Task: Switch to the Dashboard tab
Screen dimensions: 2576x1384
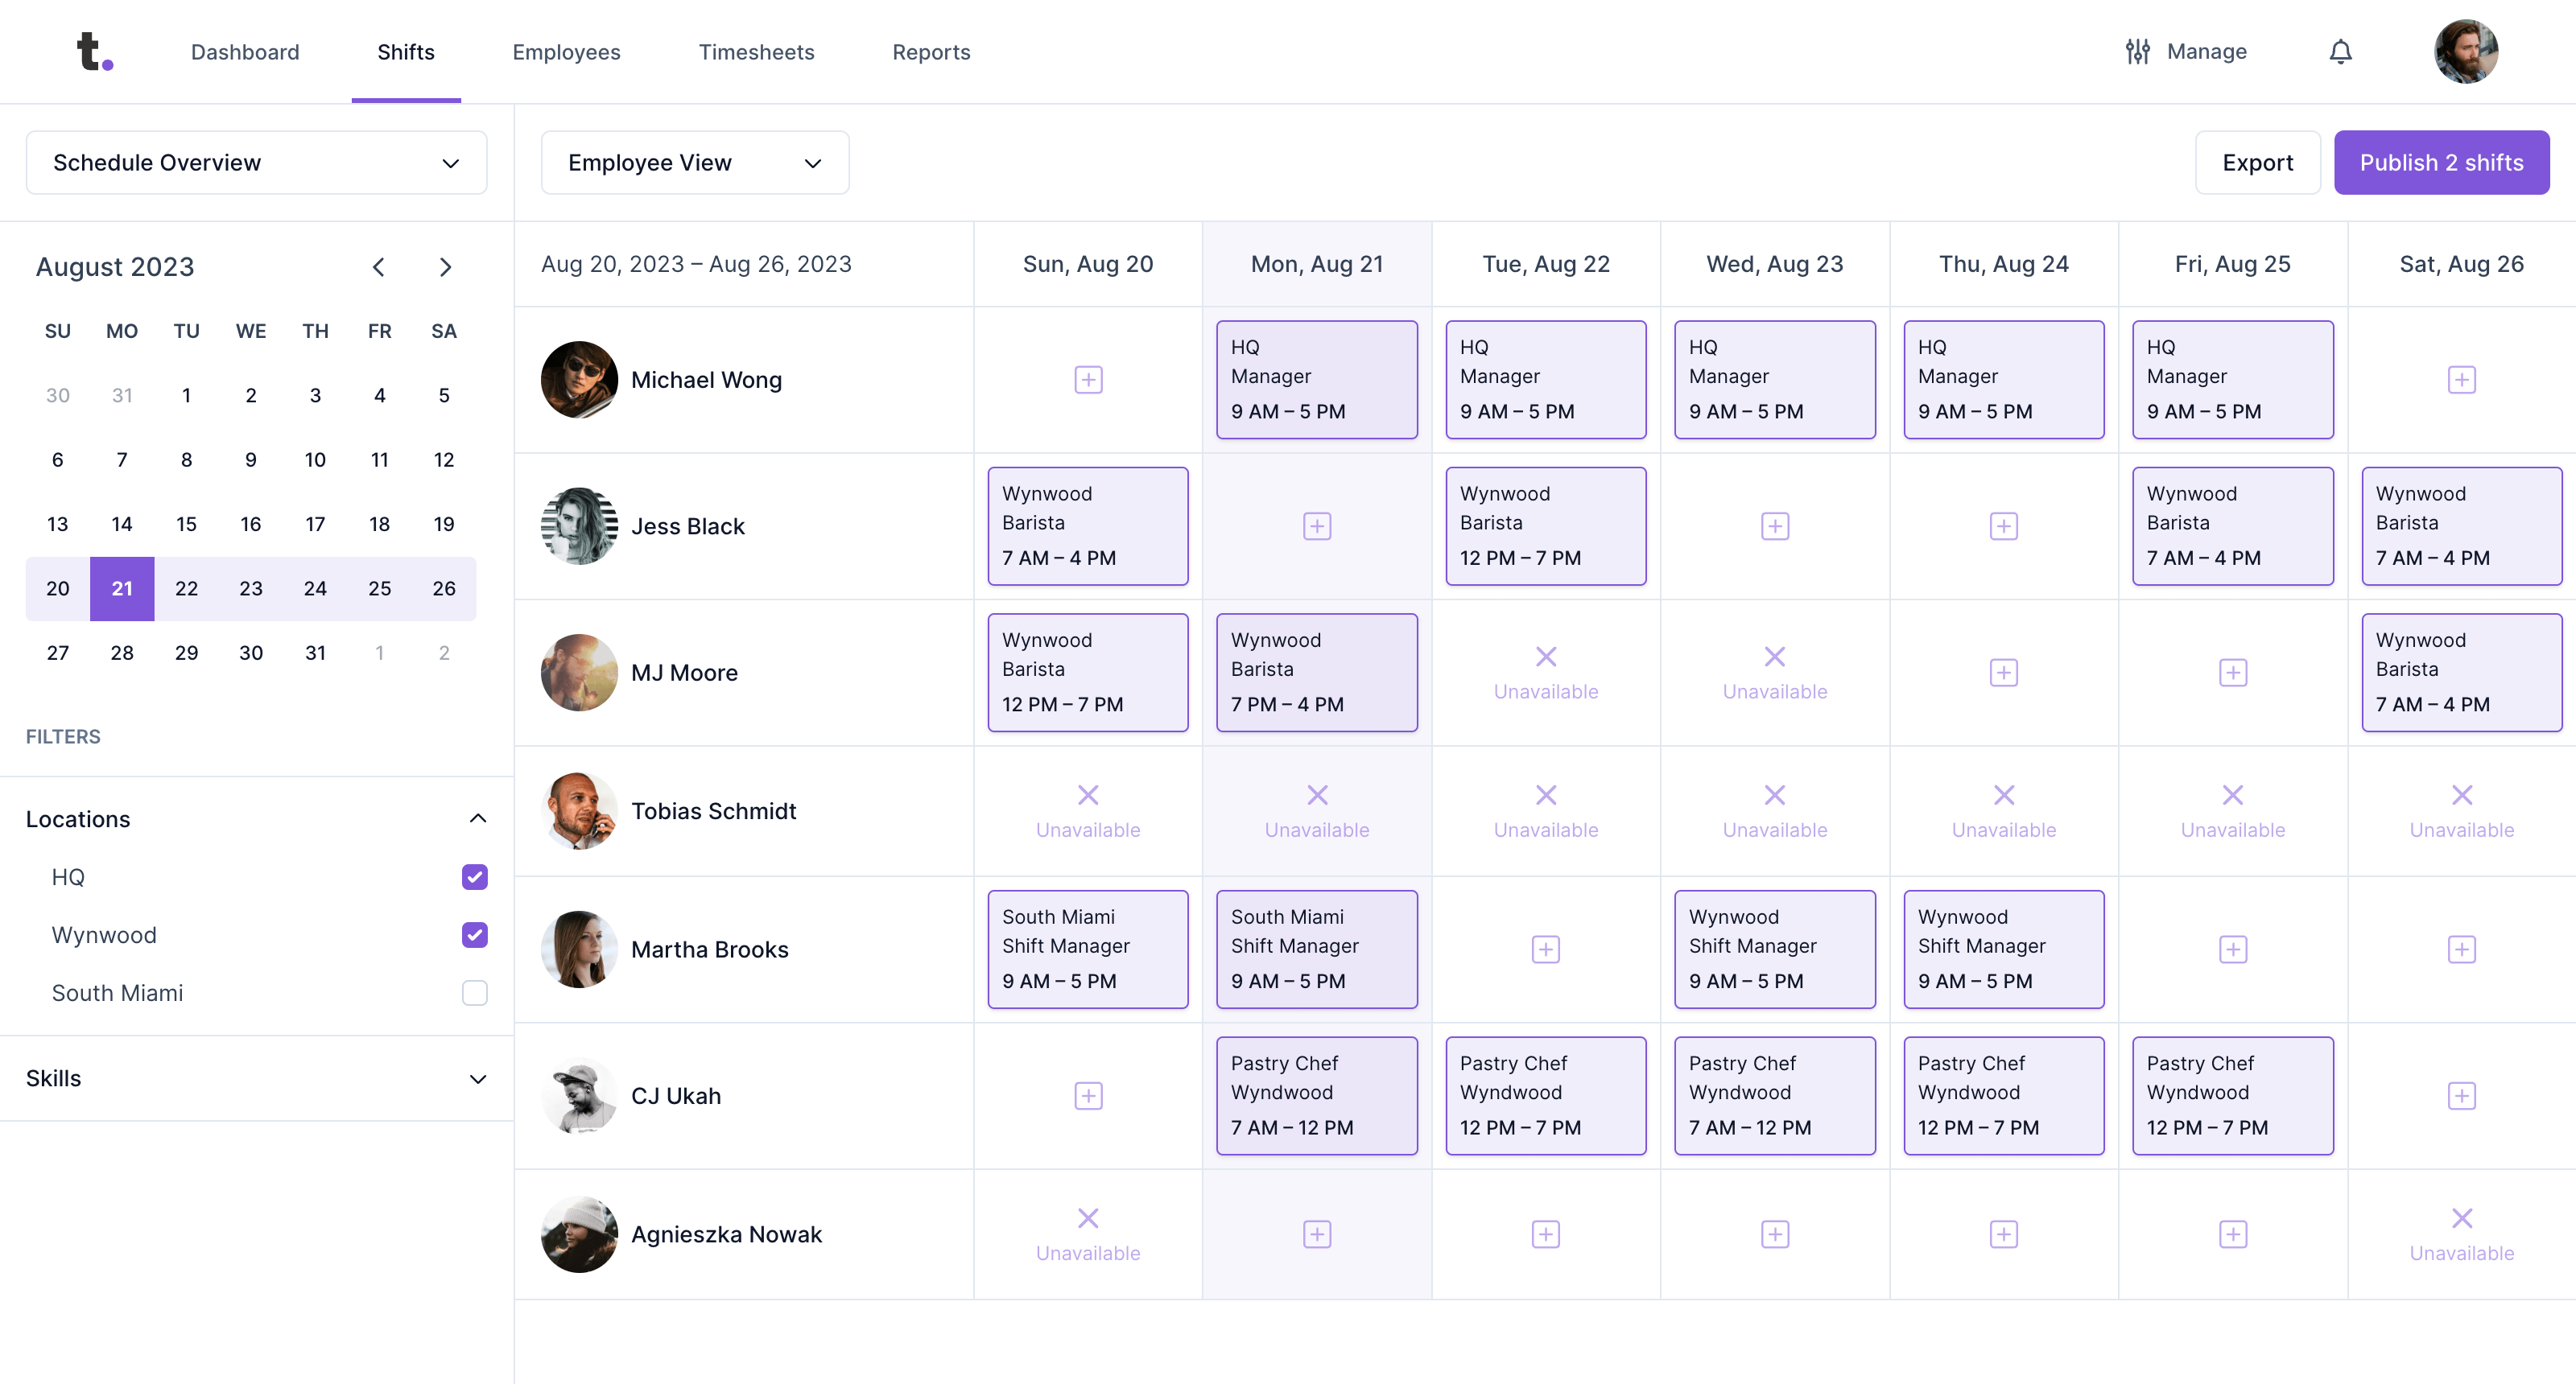Action: [247, 51]
